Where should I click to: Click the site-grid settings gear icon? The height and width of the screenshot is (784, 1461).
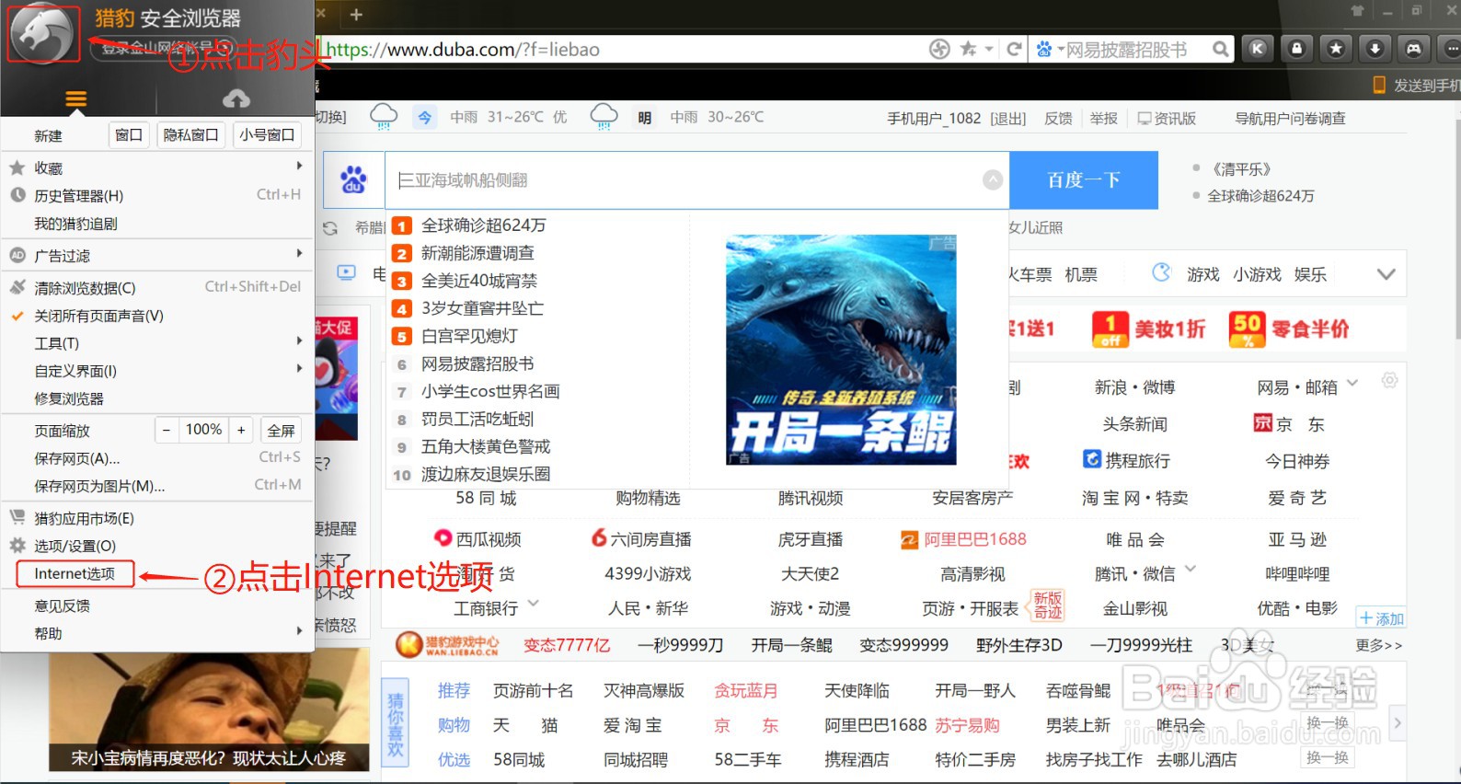pos(1389,380)
